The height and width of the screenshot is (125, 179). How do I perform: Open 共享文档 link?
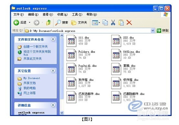(30, 83)
